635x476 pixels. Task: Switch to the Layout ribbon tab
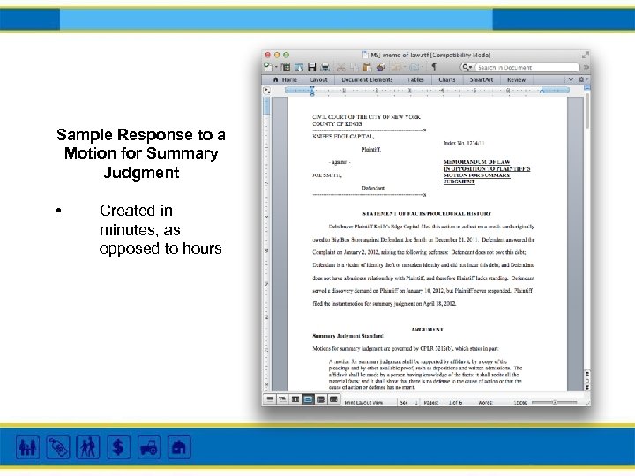(x=318, y=79)
